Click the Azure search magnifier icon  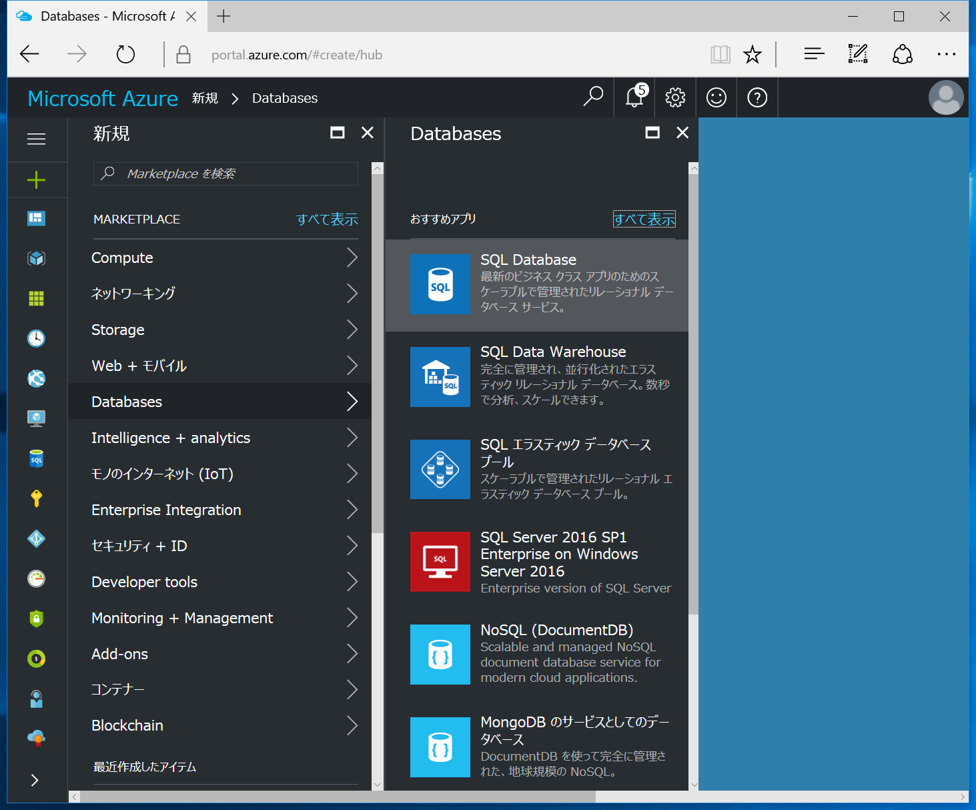(593, 97)
